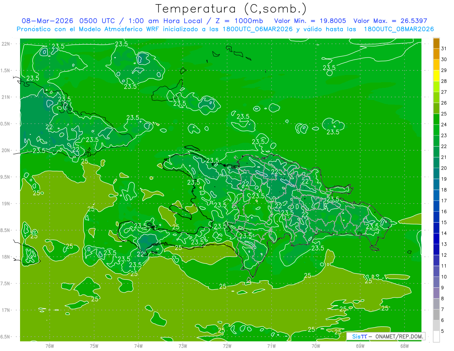This screenshot has width=454, height=351.
Task: Click the 20N latitude axis label
Action: [x=6, y=151]
